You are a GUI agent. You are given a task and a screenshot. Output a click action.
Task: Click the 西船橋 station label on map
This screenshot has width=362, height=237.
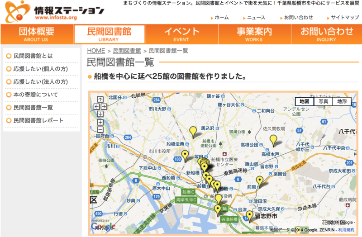click(x=168, y=178)
